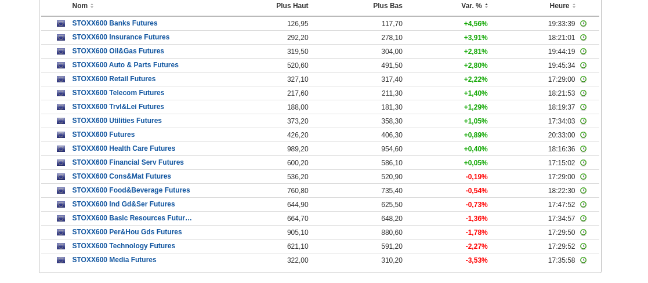Open the STOXX600 Basic Resources Futures link
The height and width of the screenshot is (283, 648).
pyautogui.click(x=132, y=218)
